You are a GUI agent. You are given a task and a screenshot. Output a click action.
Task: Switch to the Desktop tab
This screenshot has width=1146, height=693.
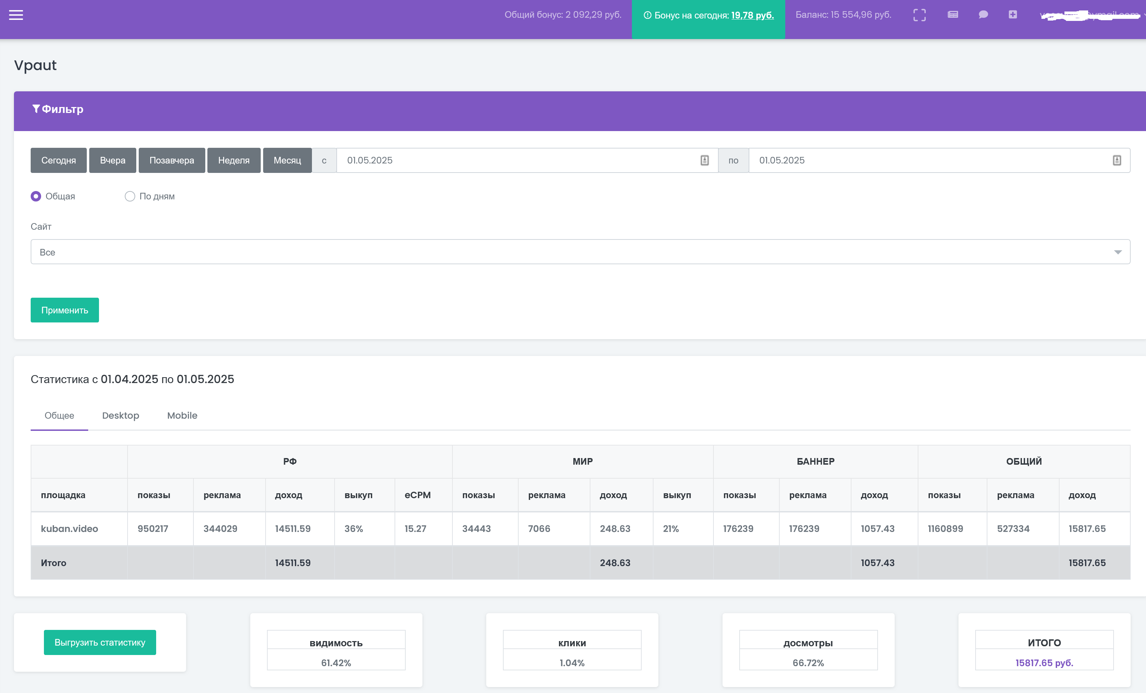click(121, 415)
